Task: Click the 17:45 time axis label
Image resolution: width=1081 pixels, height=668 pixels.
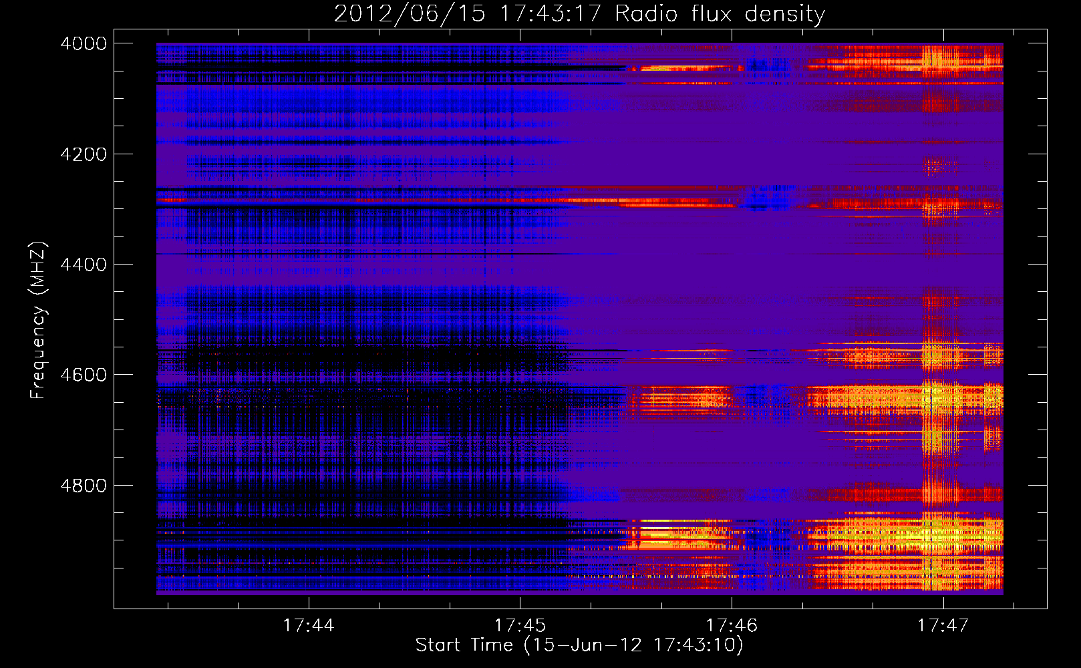Action: [x=520, y=626]
